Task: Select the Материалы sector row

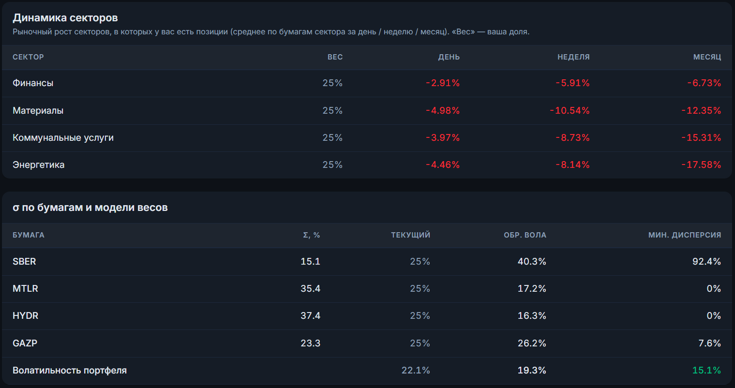Action: [x=367, y=111]
